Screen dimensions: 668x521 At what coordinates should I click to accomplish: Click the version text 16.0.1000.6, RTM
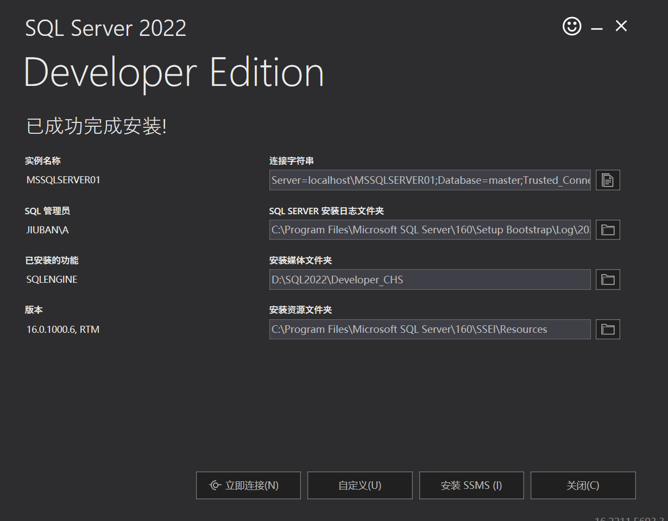[63, 330]
